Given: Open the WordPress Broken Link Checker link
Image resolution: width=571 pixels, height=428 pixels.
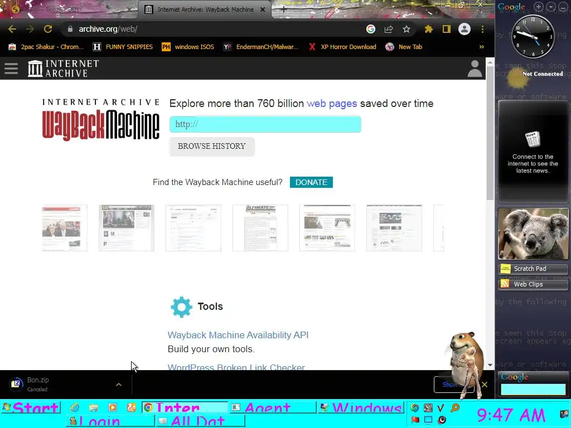Looking at the screenshot, I should [x=236, y=367].
